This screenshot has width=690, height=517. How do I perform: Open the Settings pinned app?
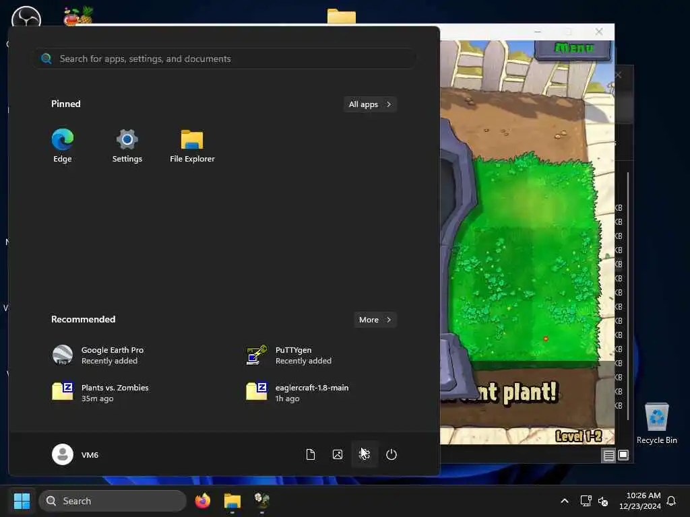(127, 145)
